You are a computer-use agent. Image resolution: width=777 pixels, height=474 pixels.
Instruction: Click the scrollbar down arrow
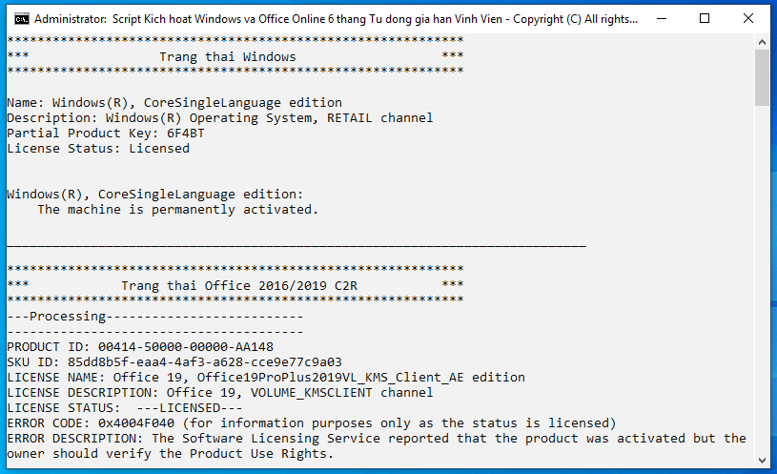(762, 461)
